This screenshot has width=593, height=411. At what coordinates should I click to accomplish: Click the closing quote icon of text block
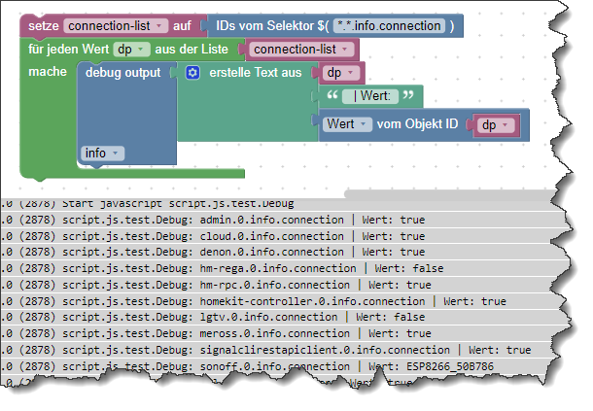pos(408,95)
